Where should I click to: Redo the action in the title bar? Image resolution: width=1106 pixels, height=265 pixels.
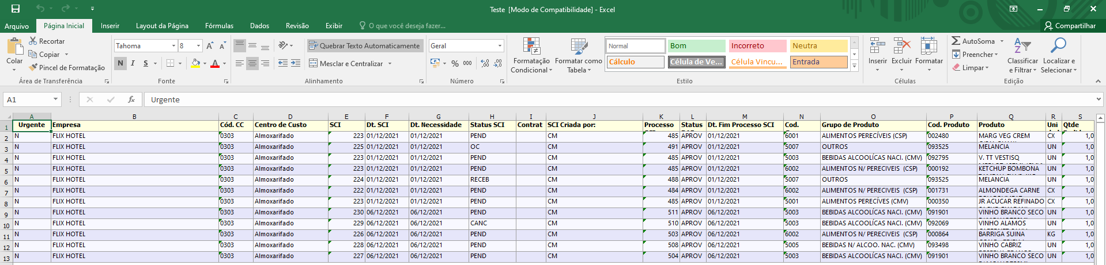tap(65, 9)
